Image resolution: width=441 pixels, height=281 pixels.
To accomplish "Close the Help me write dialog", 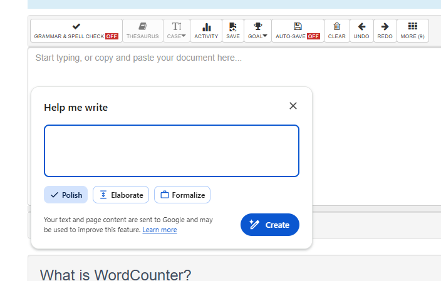I will 293,106.
